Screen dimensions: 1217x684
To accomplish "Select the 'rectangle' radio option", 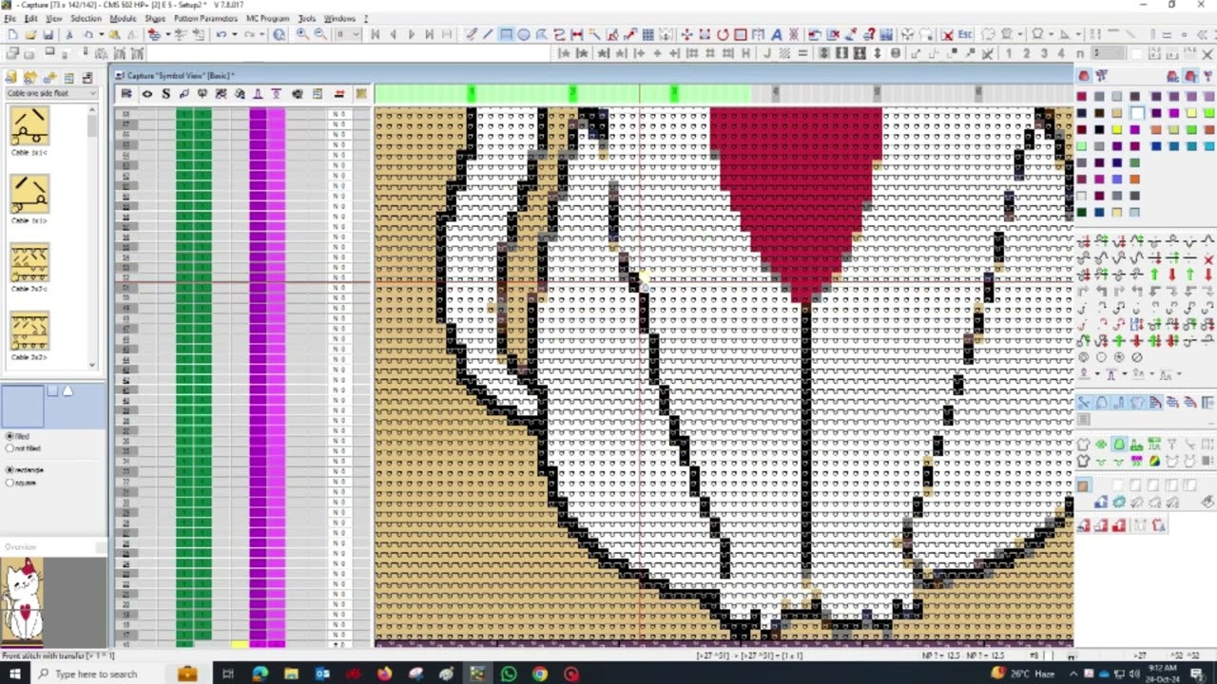I will click(10, 470).
